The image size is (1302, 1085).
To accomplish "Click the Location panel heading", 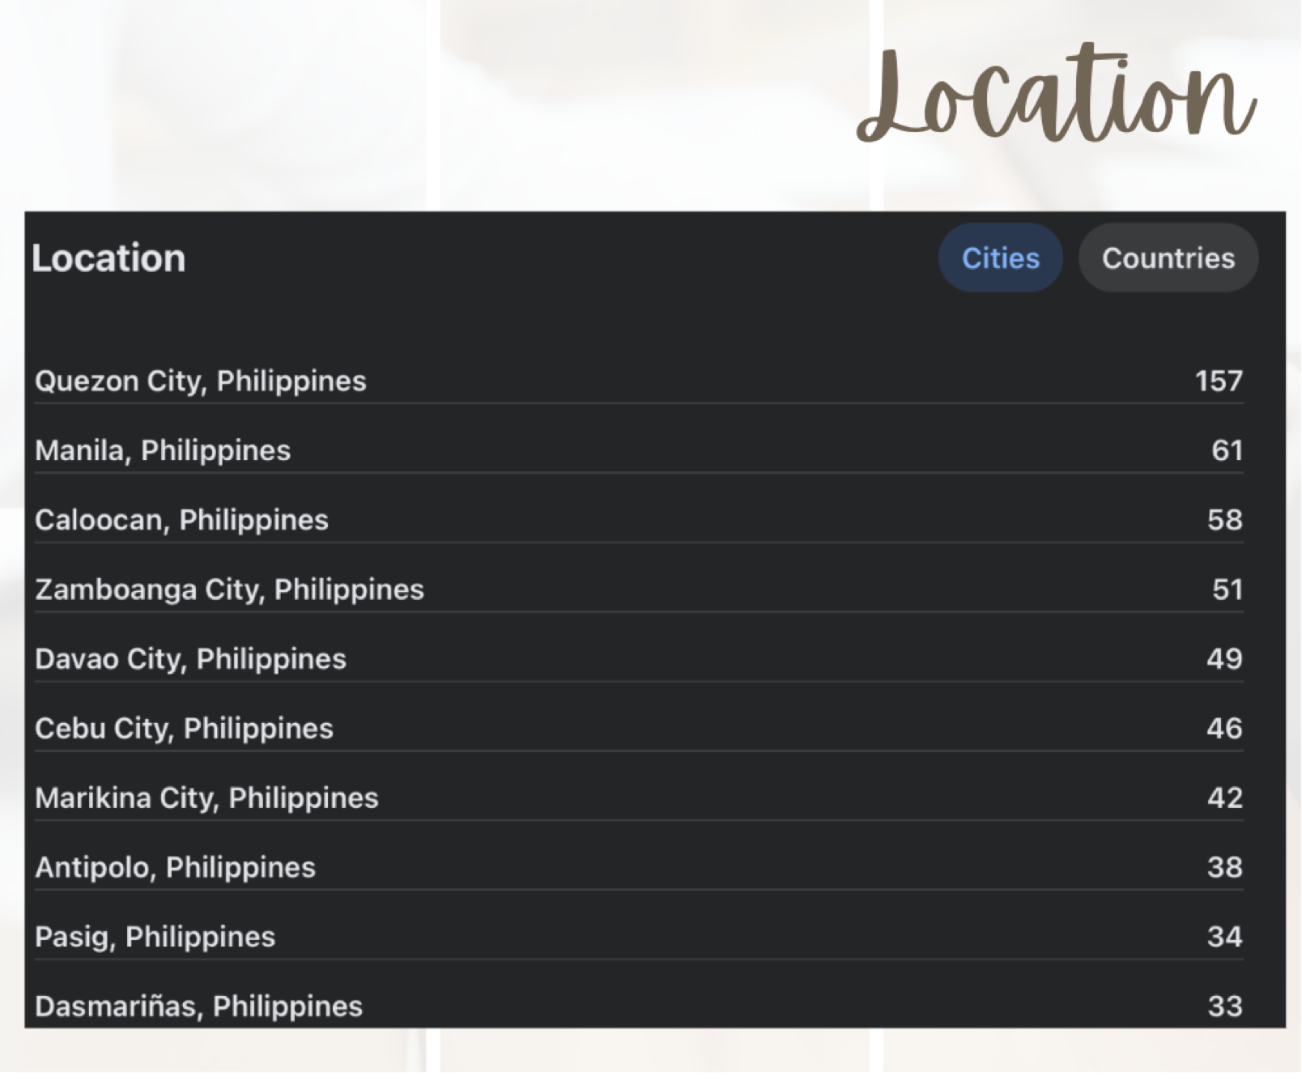I will tap(108, 258).
